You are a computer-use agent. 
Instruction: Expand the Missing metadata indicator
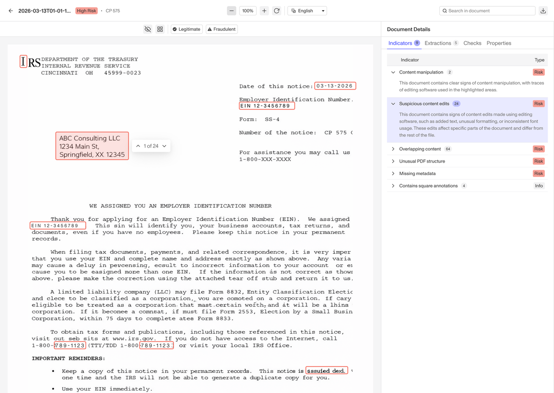[x=393, y=174]
